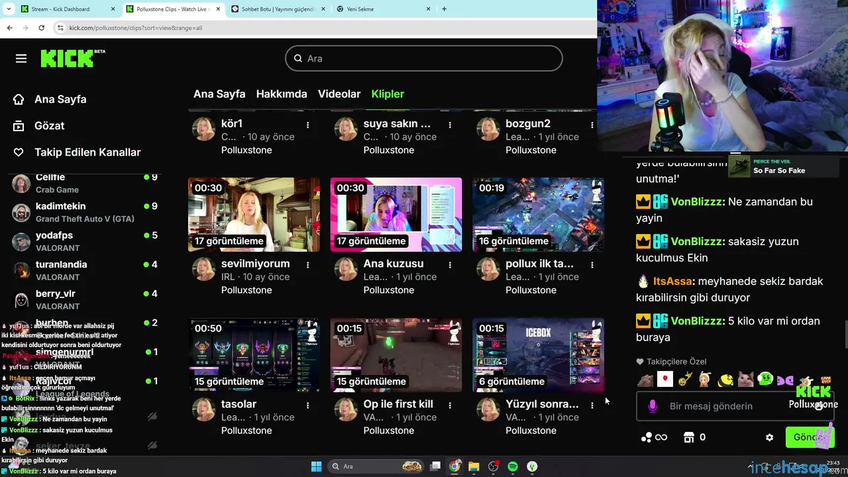Open options menu for sevilmiyorum clip
Screen dimensions: 848x477
(307, 264)
